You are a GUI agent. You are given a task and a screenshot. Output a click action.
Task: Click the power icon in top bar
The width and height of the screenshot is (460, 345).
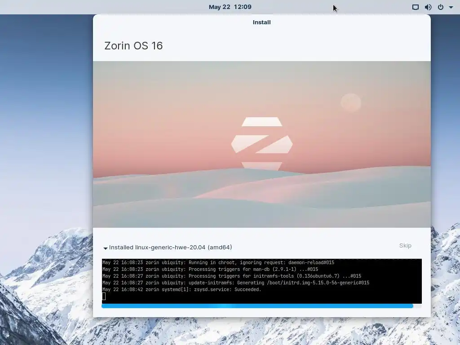[441, 7]
